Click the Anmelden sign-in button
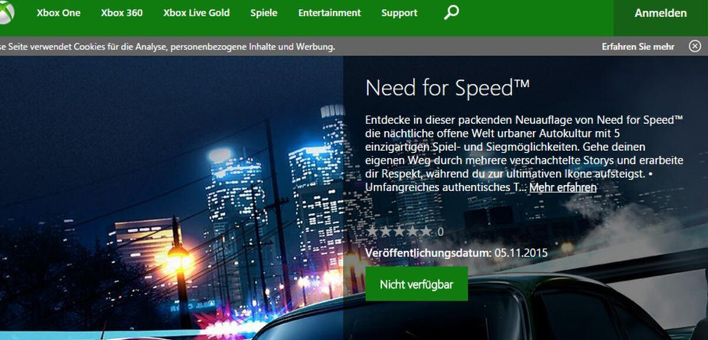The height and width of the screenshot is (340, 708). (x=660, y=13)
